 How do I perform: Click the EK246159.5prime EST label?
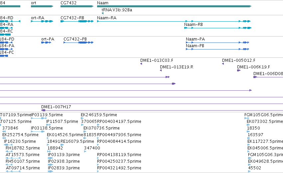[99, 115]
